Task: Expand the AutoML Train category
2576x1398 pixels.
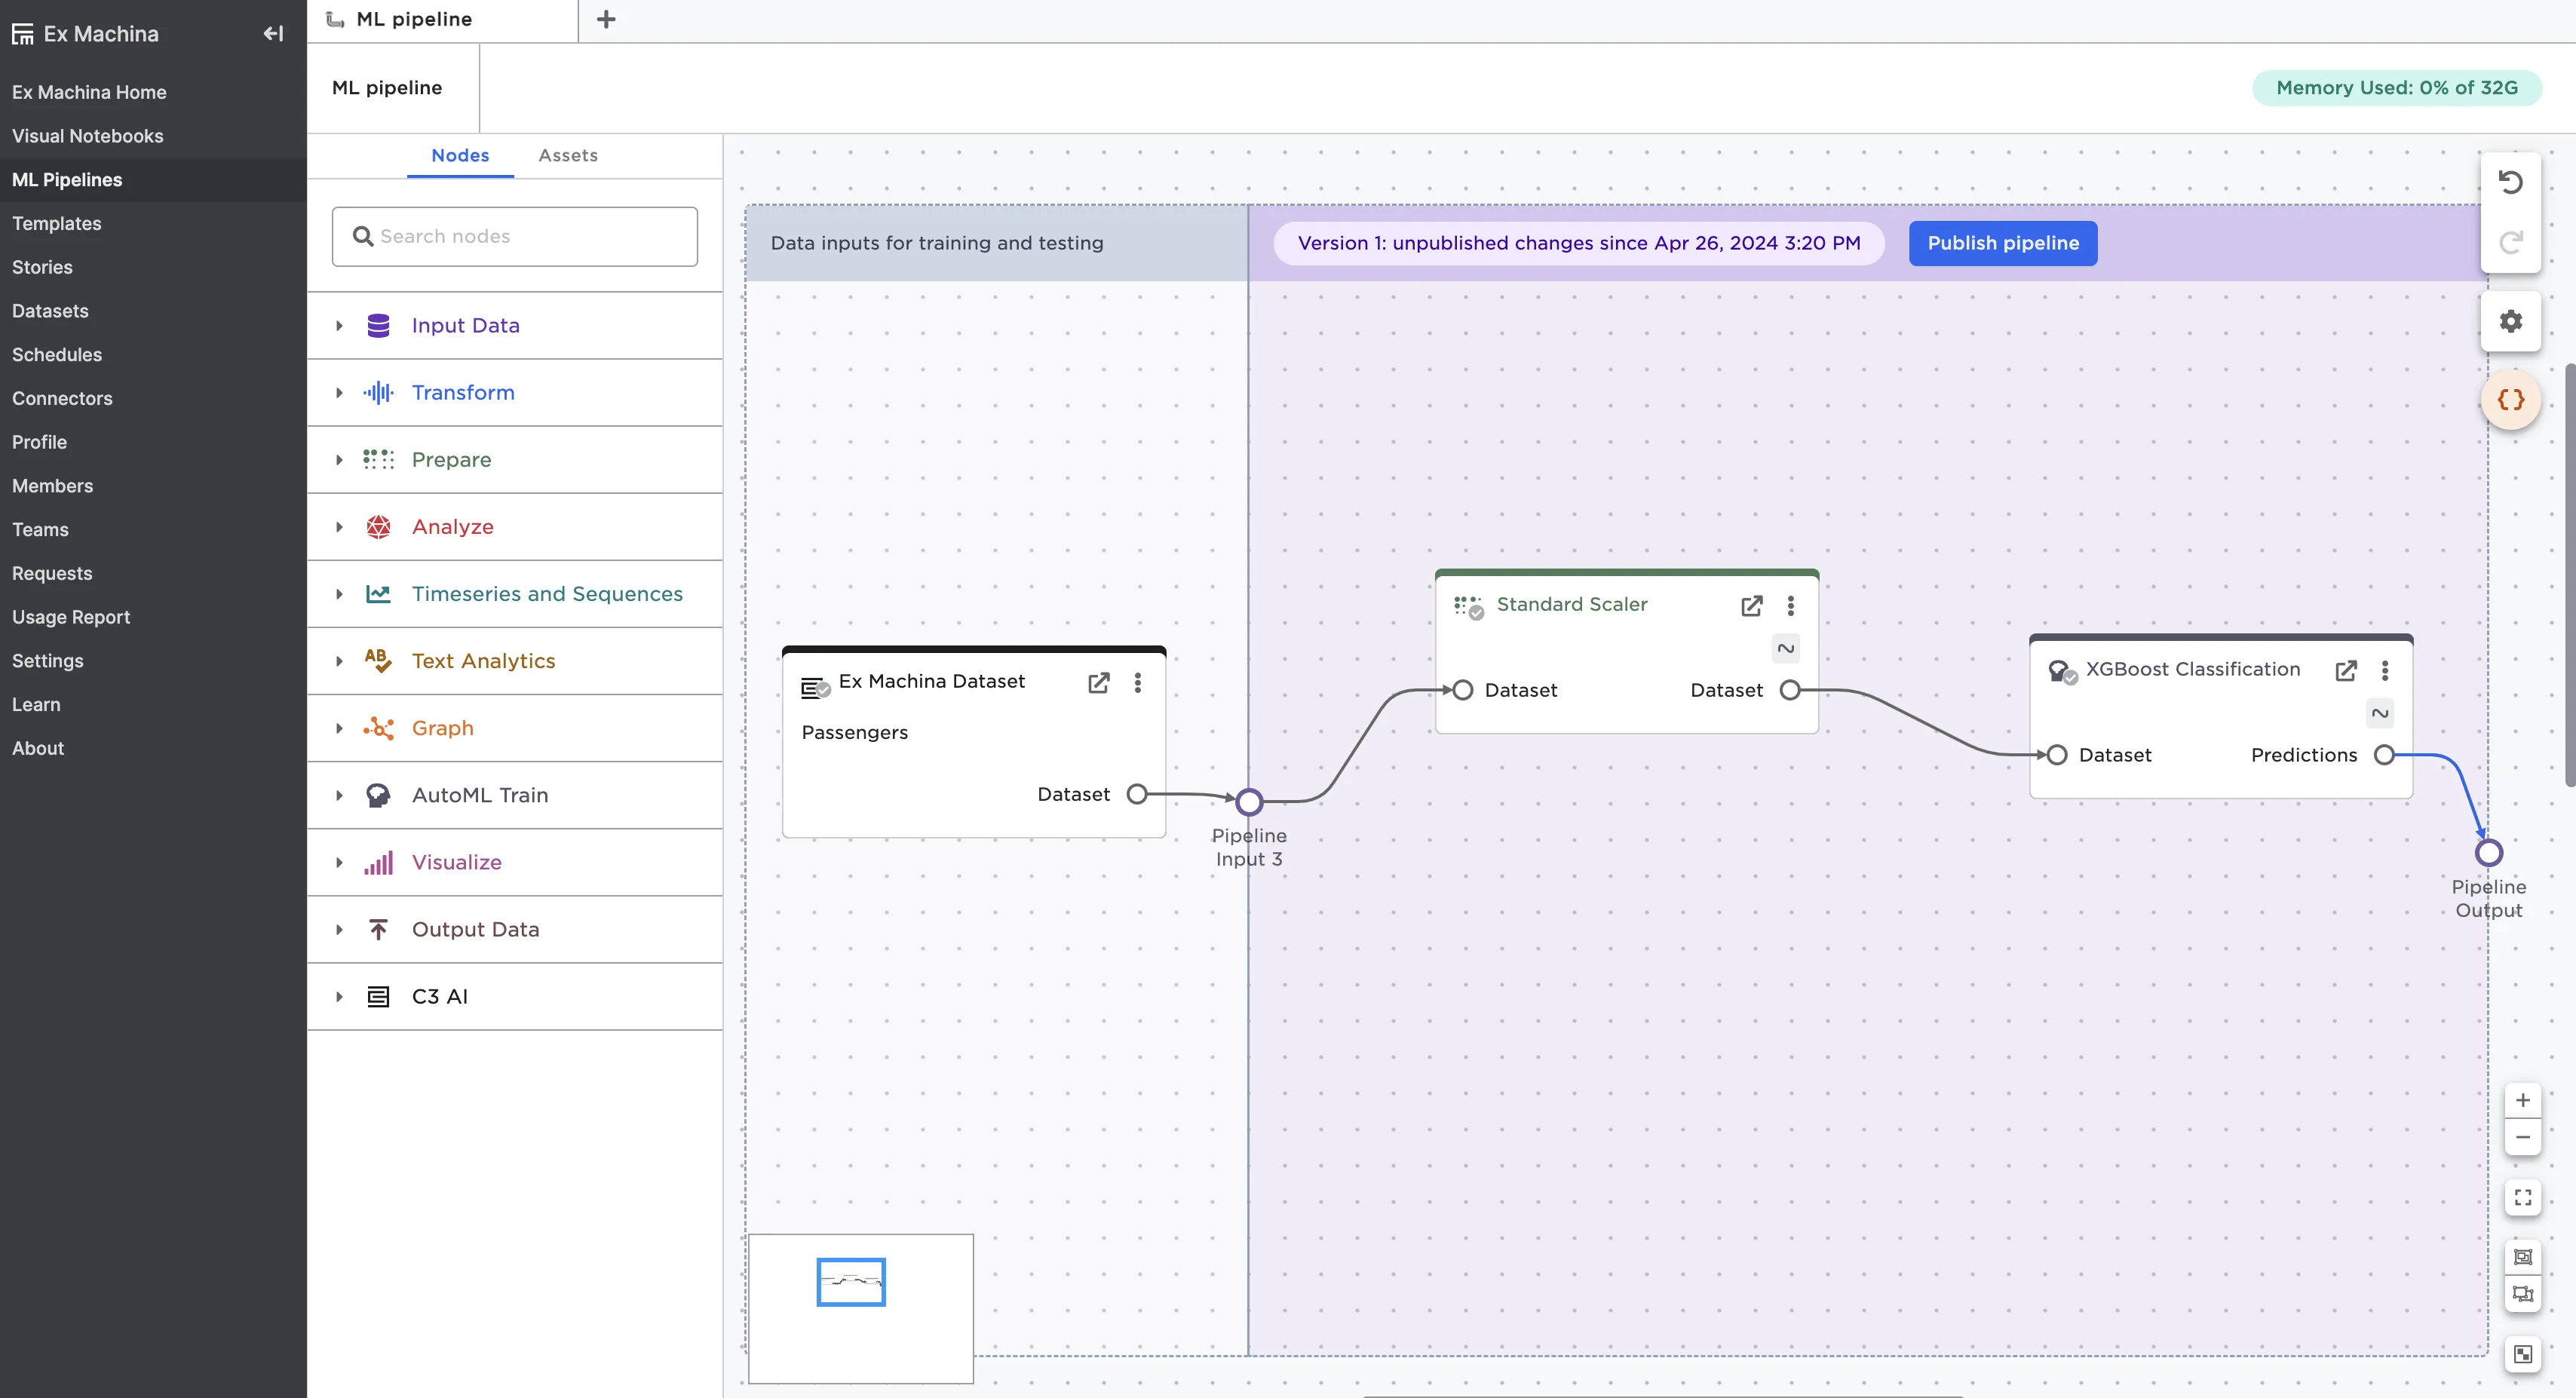Action: (x=339, y=795)
